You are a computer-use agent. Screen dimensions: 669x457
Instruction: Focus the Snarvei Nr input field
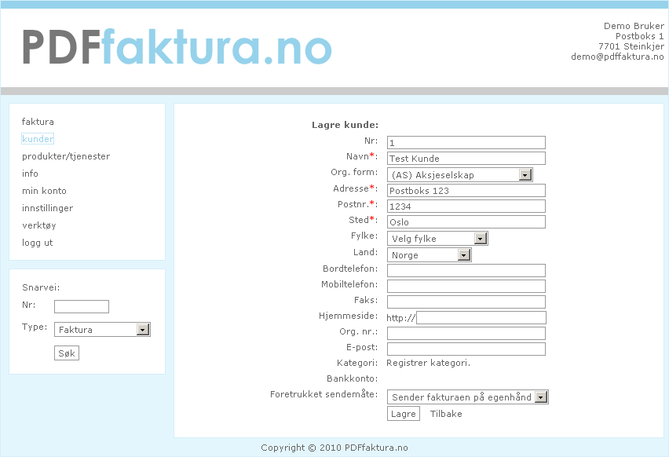(x=82, y=306)
